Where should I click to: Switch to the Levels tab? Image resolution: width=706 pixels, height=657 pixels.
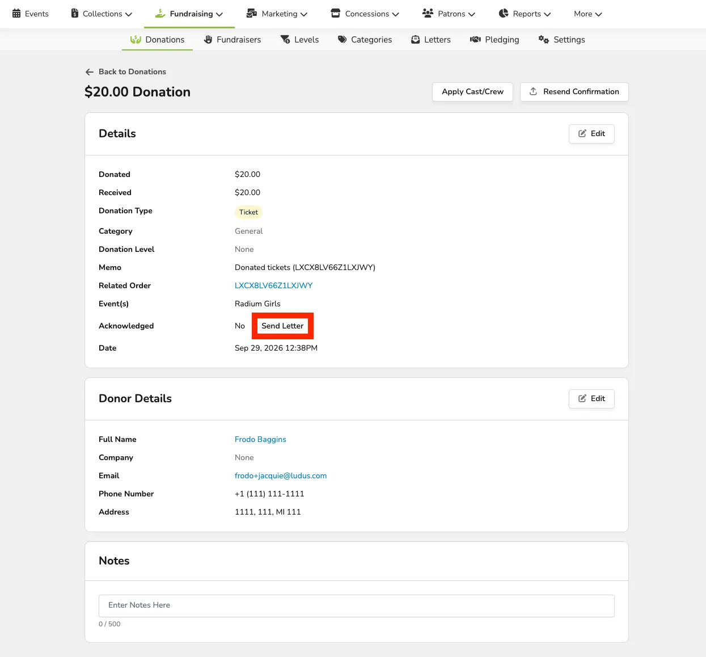299,40
